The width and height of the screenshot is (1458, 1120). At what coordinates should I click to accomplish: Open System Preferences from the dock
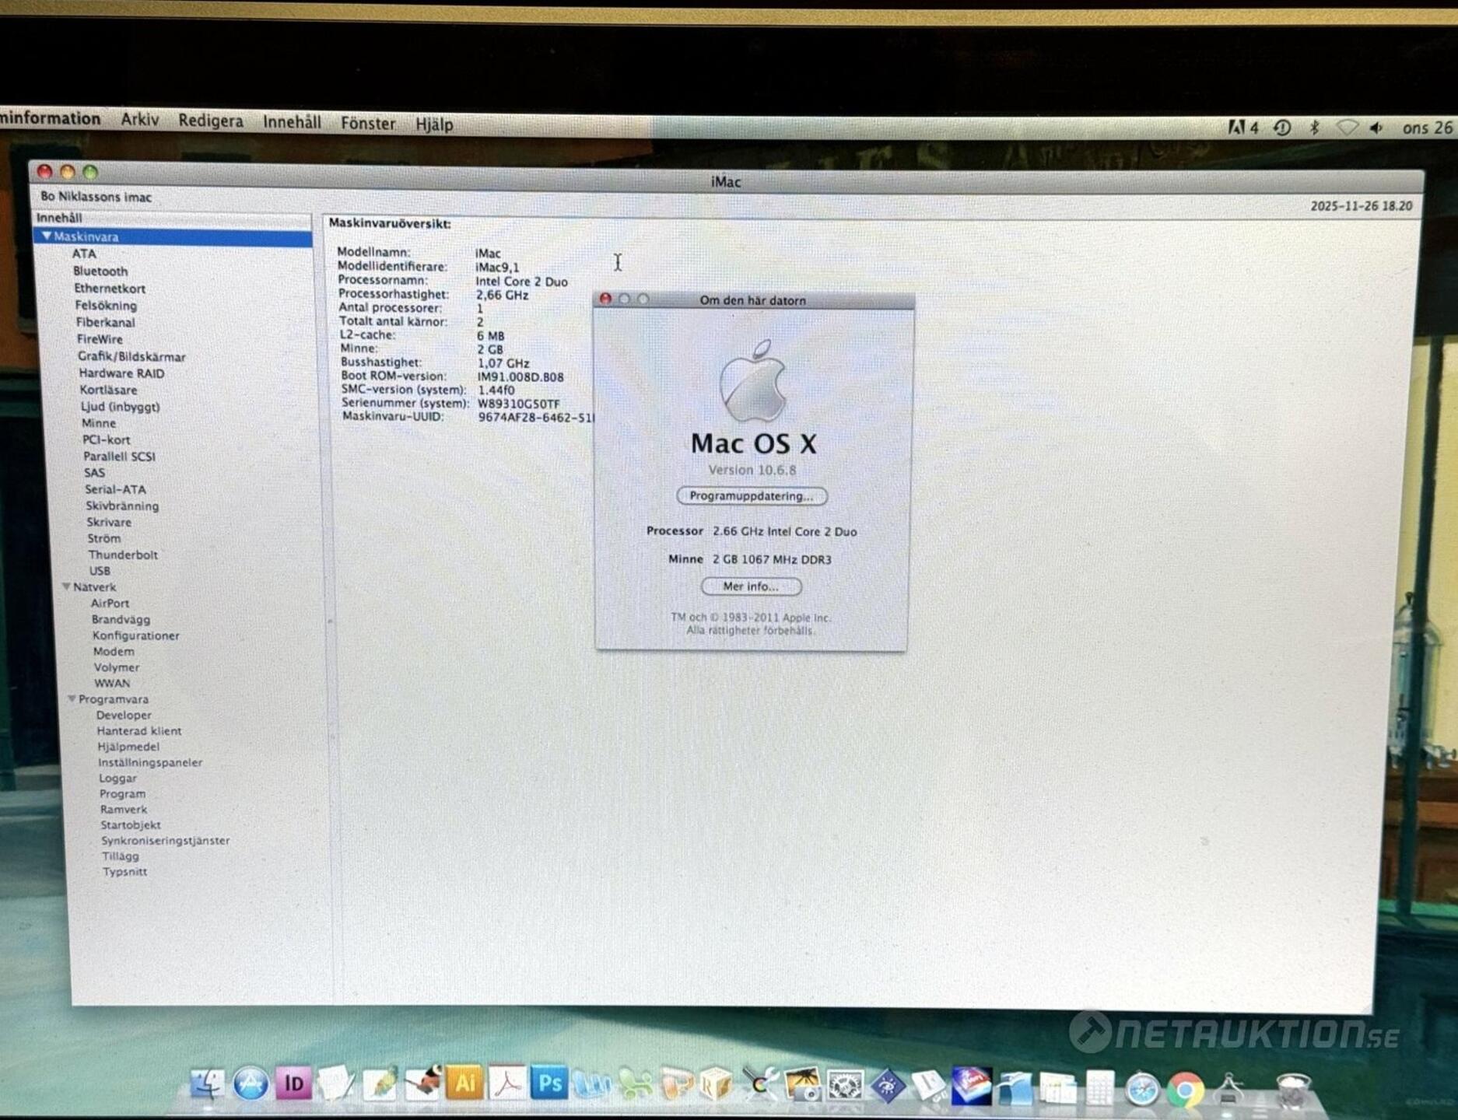(x=845, y=1086)
